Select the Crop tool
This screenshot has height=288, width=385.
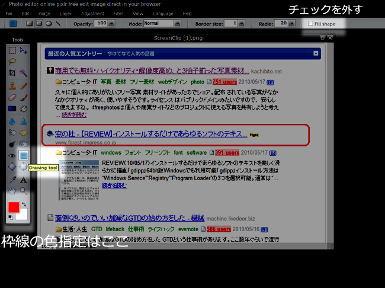(x=12, y=73)
